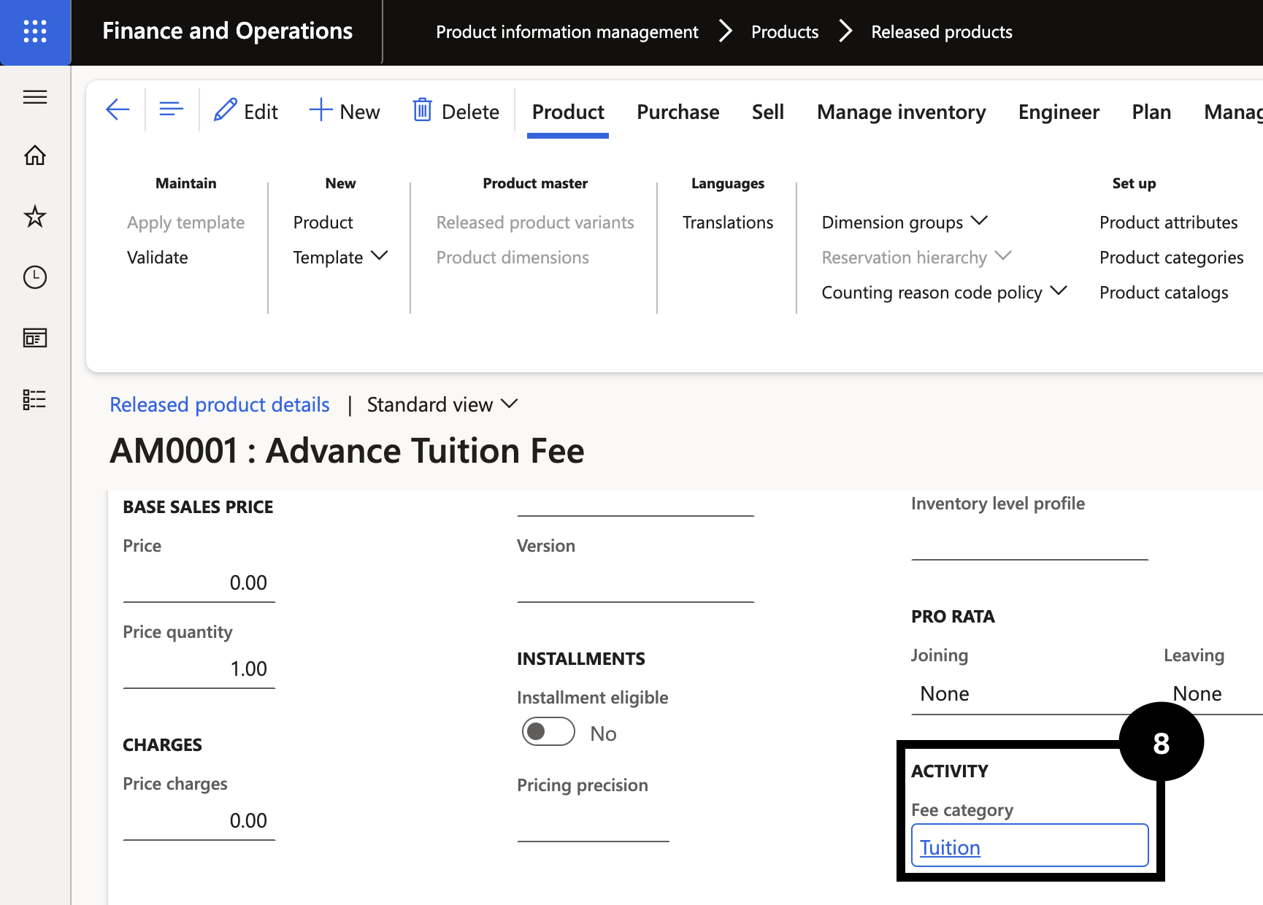Delete the current released product
This screenshot has width=1263, height=905.
point(456,111)
